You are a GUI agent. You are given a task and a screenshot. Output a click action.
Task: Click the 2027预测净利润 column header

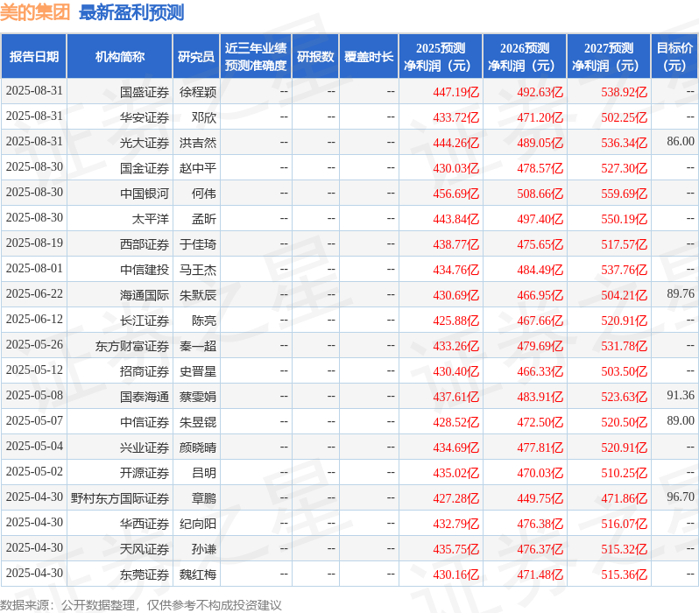click(609, 57)
